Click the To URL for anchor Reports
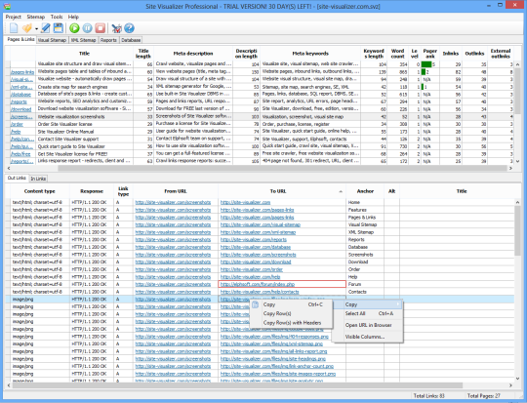This screenshot has width=527, height=403. click(254, 240)
